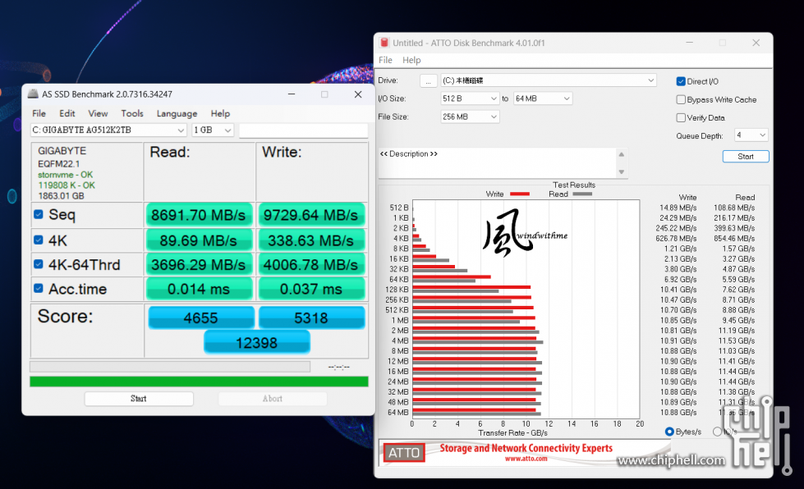Open the File Size 256 MB dropdown
Screen dimensions: 804x489
(x=470, y=117)
